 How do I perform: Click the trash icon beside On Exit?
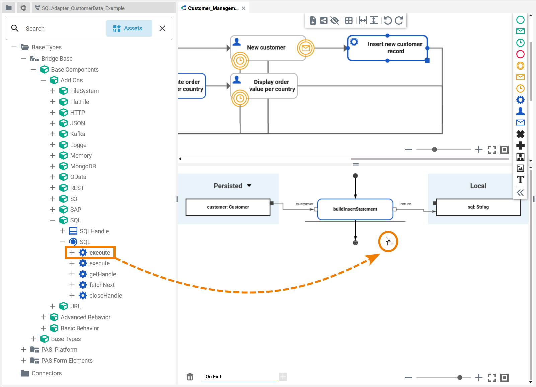click(190, 377)
